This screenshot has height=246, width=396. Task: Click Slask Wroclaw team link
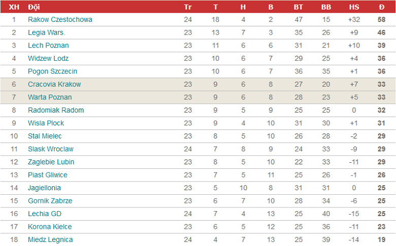click(x=50, y=149)
